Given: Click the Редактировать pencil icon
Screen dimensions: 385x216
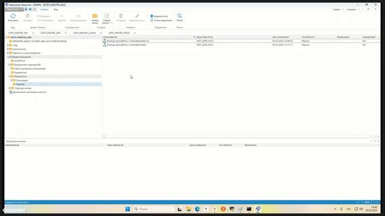Looking at the screenshot, I should click(x=137, y=16).
